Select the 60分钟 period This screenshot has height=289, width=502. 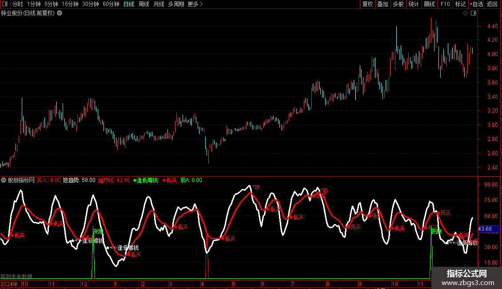[111, 4]
